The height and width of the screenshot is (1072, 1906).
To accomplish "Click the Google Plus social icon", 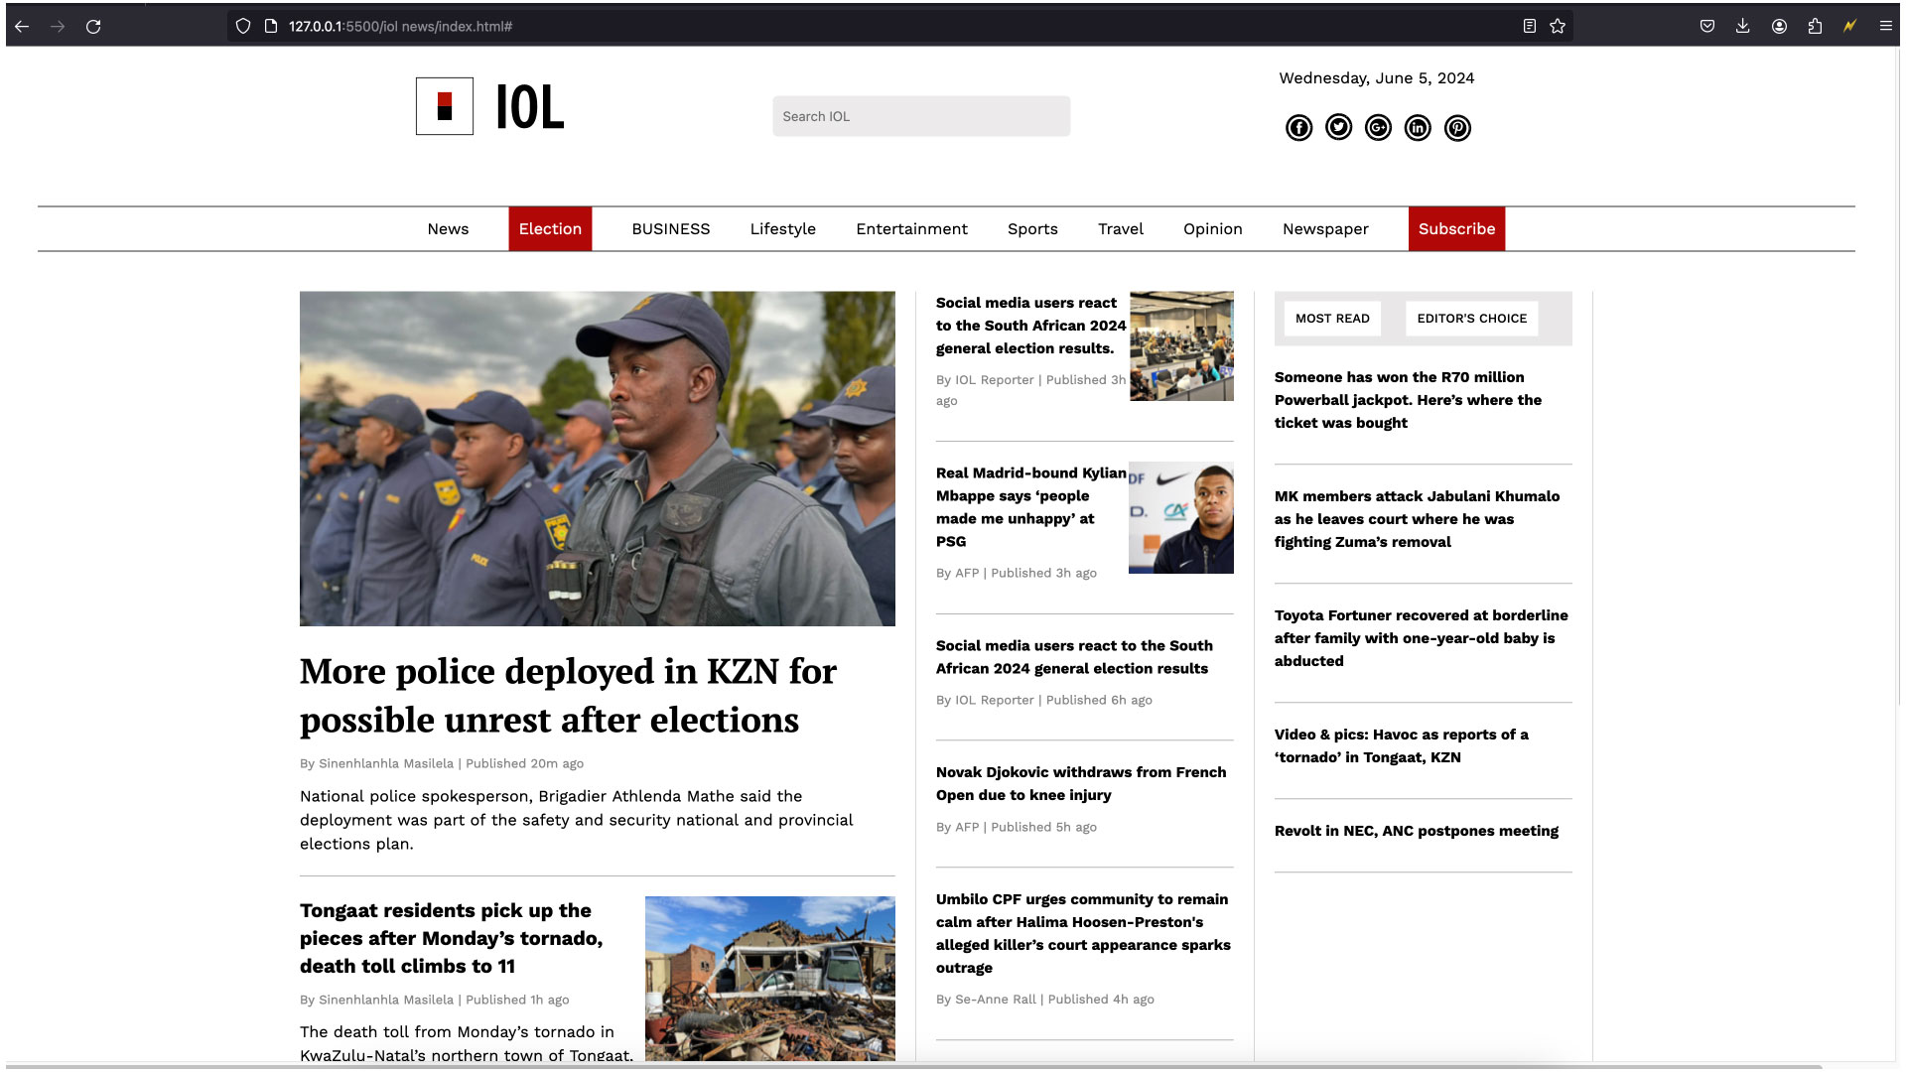I will tap(1378, 128).
